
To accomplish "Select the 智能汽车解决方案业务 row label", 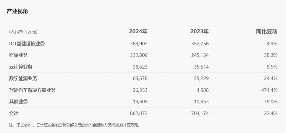I will point(32,90).
